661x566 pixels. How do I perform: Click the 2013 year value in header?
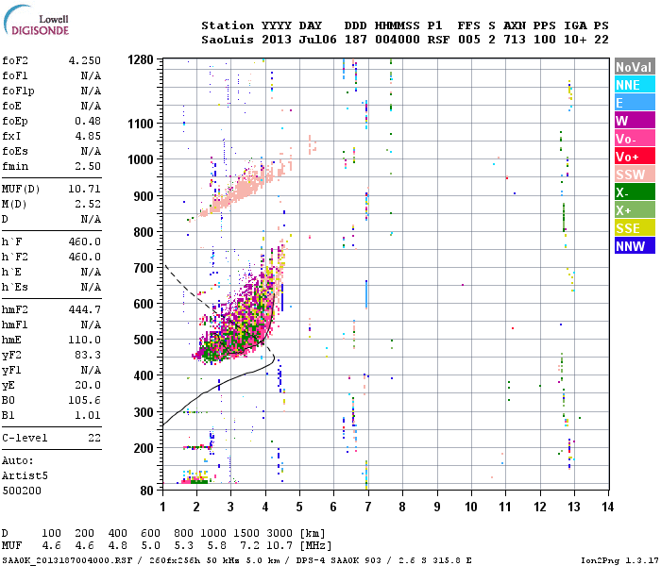(277, 40)
